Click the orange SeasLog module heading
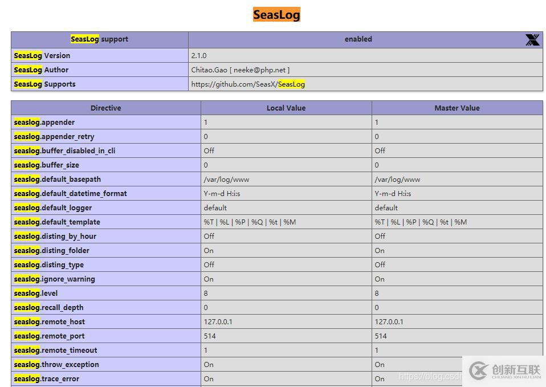Viewport: 546px width, 387px height. click(276, 15)
